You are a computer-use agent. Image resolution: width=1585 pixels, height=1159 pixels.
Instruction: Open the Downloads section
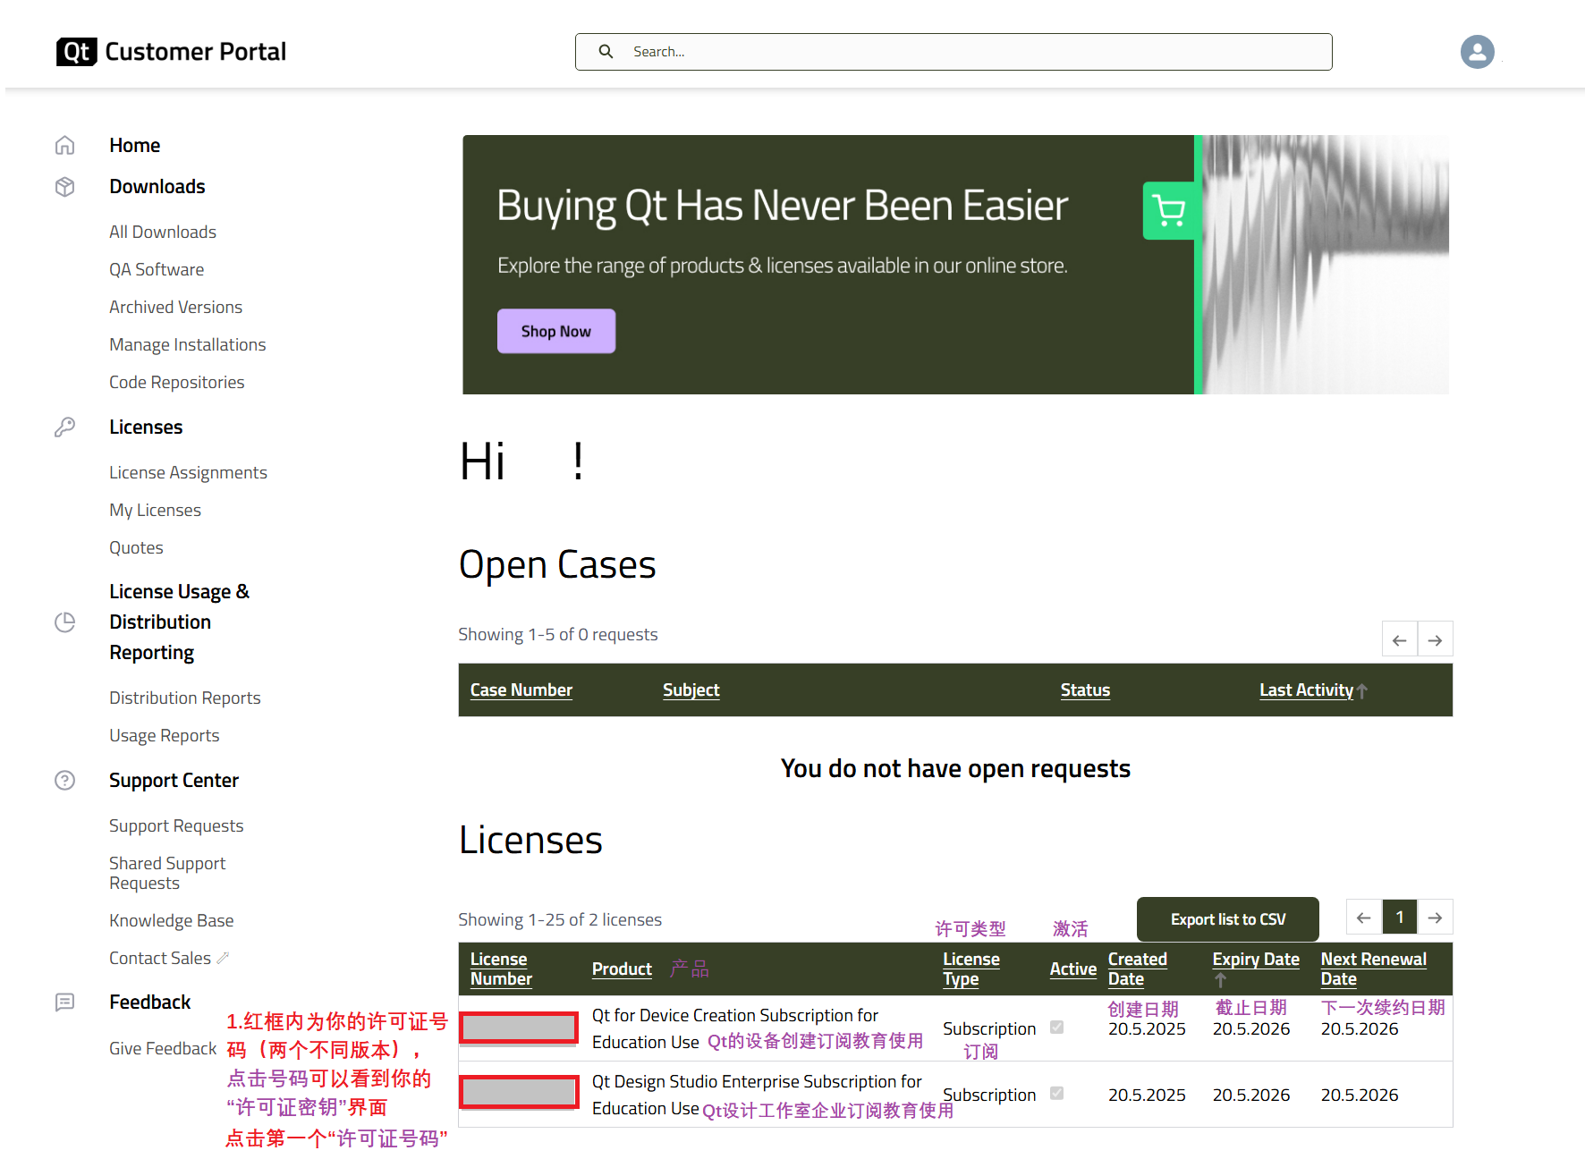tap(157, 186)
